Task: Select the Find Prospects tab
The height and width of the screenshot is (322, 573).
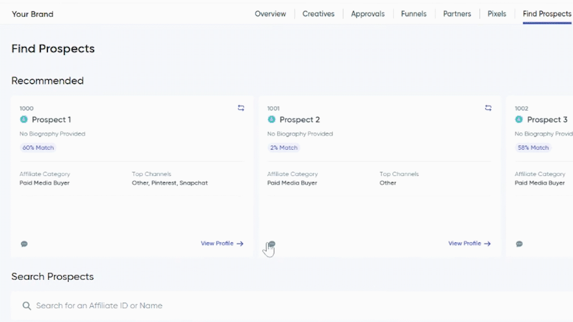Action: (x=547, y=14)
